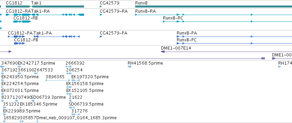Image resolution: width=292 pixels, height=123 pixels.
Task: Click the RH41568.5prime EST glyph
Action: (129, 67)
